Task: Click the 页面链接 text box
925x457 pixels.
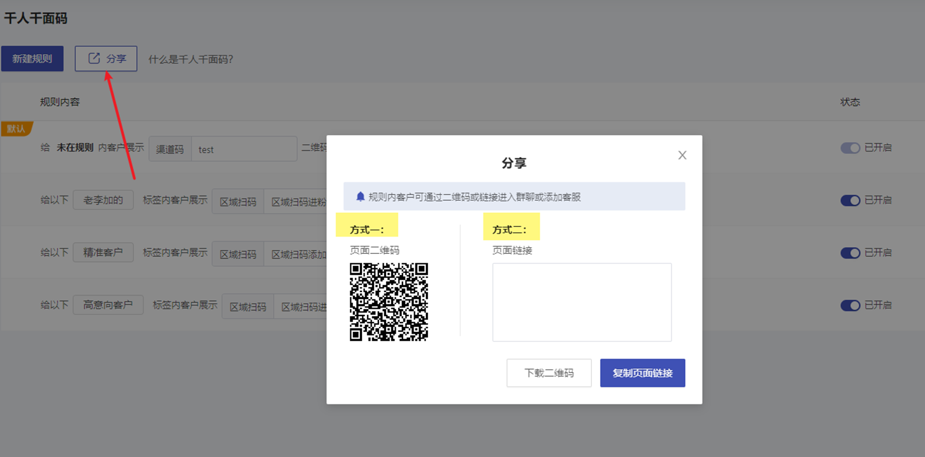Action: pos(582,302)
